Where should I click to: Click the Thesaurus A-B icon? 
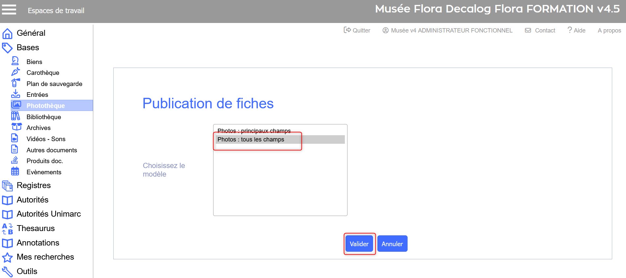7,229
